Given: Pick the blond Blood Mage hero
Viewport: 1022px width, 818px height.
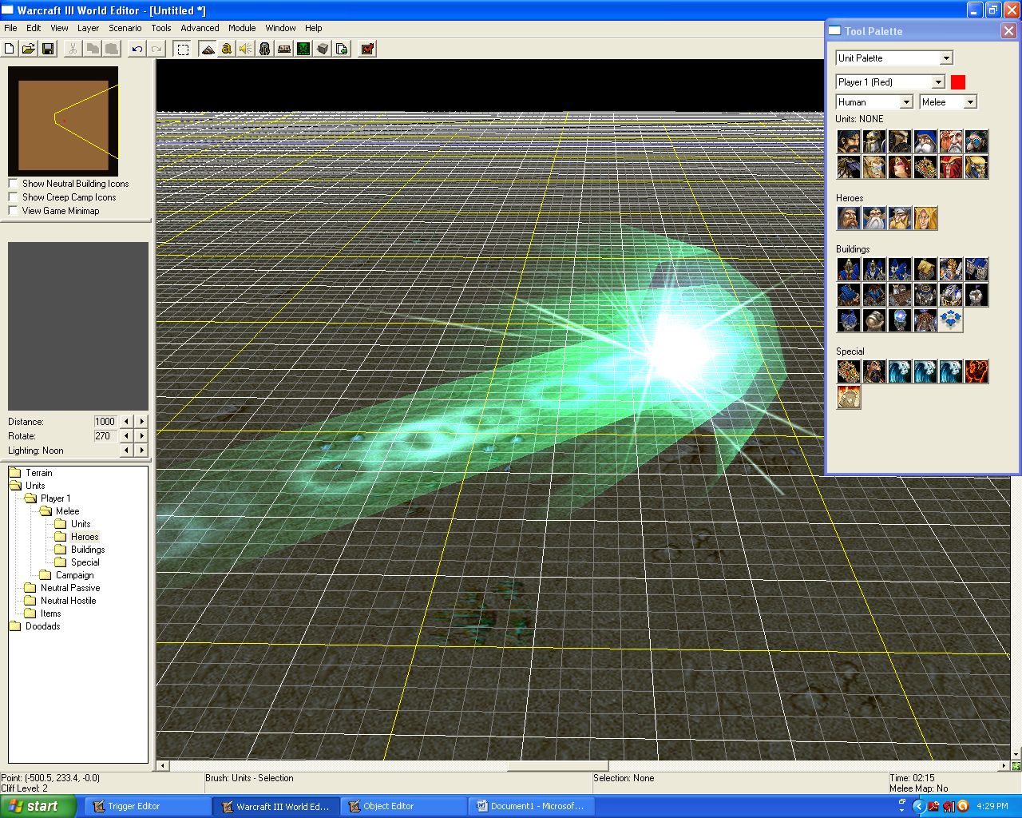Looking at the screenshot, I should coord(925,218).
